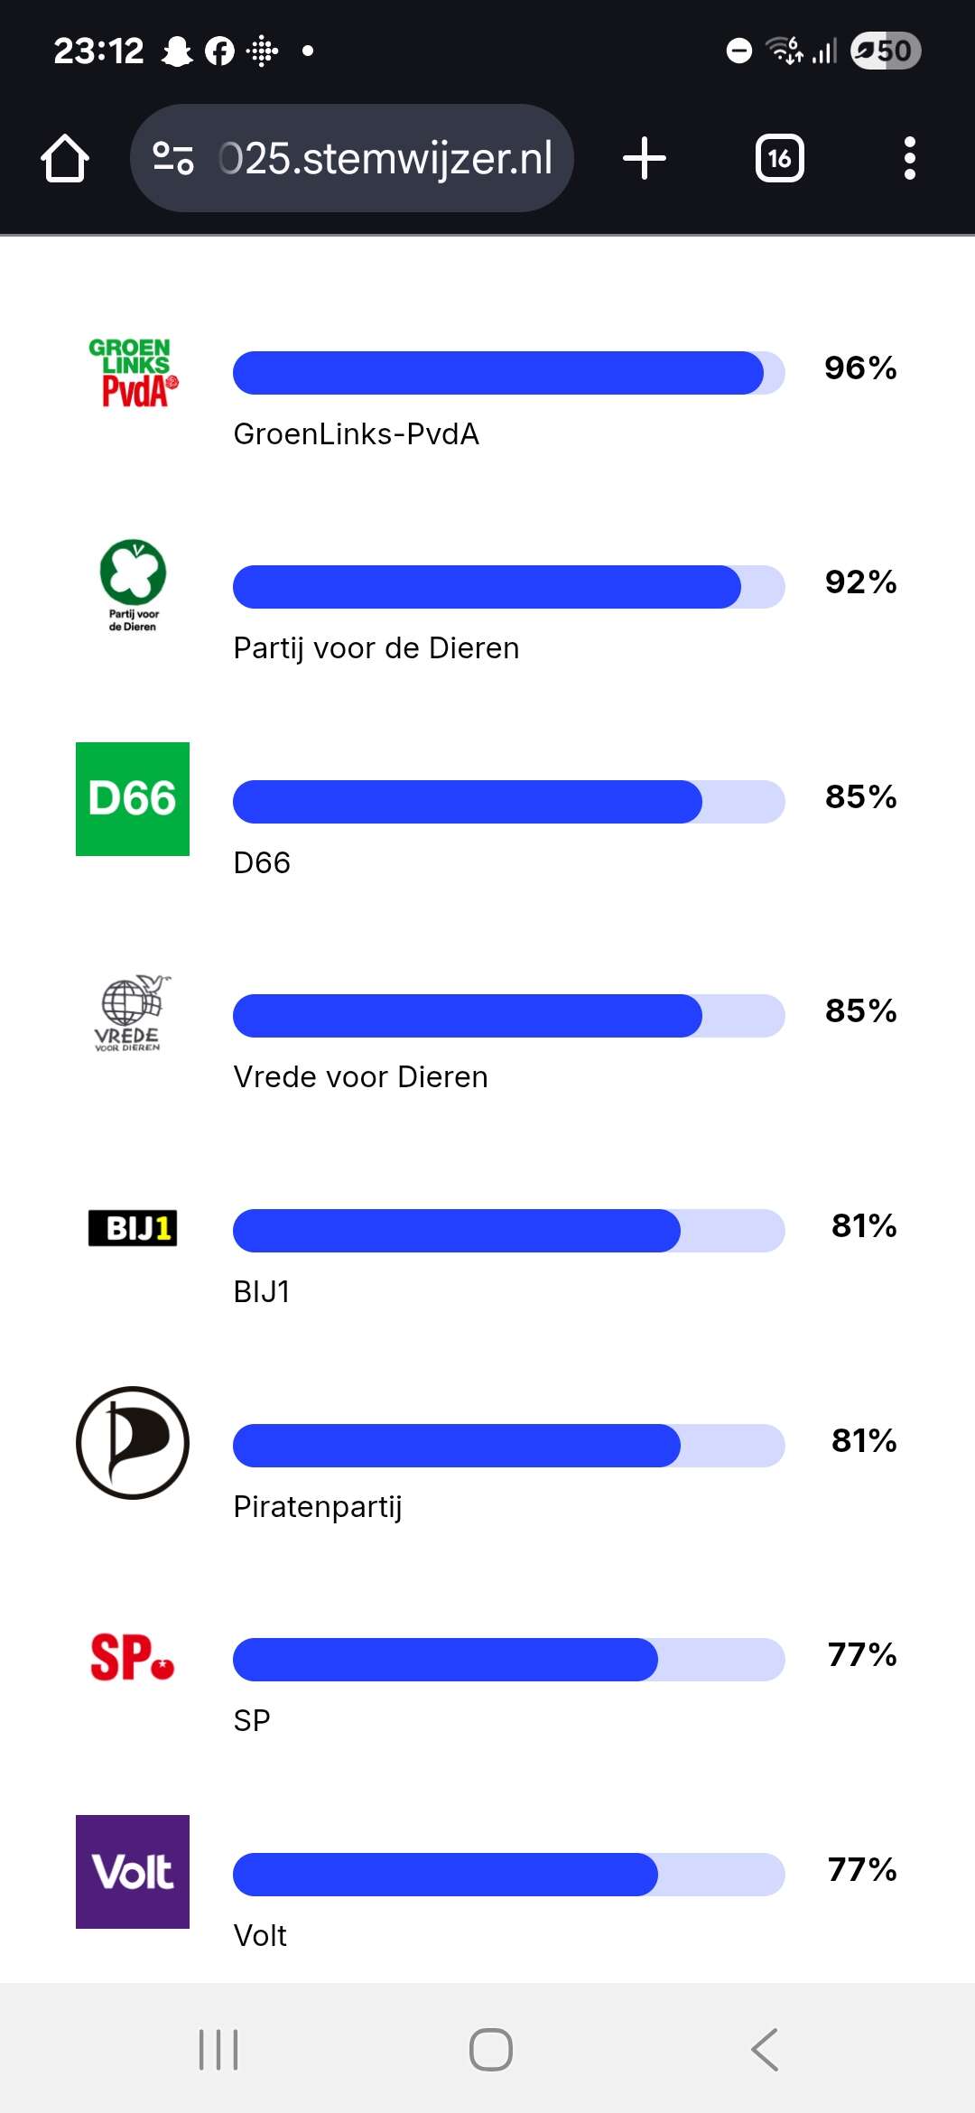975x2113 pixels.
Task: Open the Piratenpartij party name link
Action: click(x=318, y=1506)
